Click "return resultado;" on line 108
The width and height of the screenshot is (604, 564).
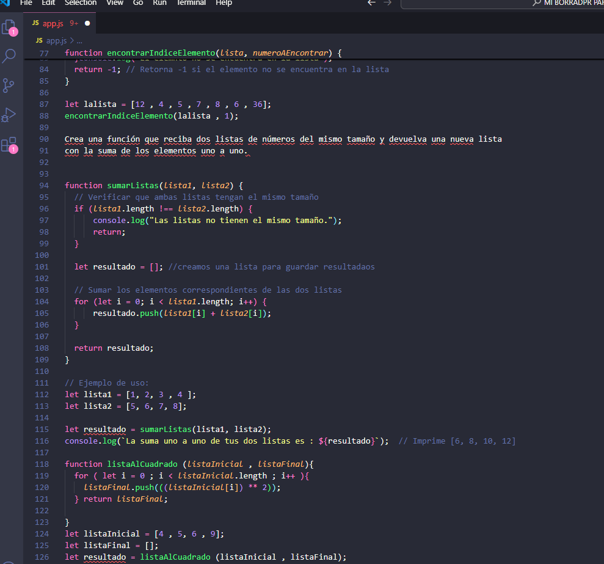click(114, 348)
